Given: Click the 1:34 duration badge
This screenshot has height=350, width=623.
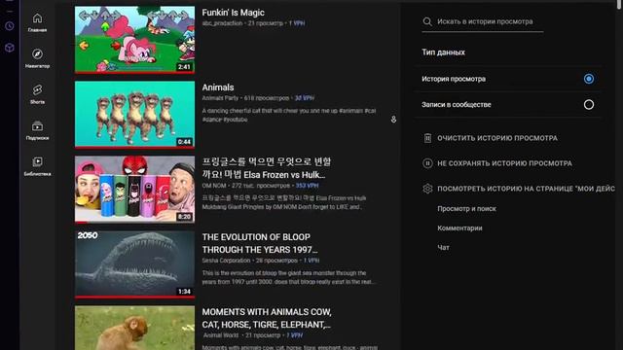Looking at the screenshot, I should (x=184, y=292).
